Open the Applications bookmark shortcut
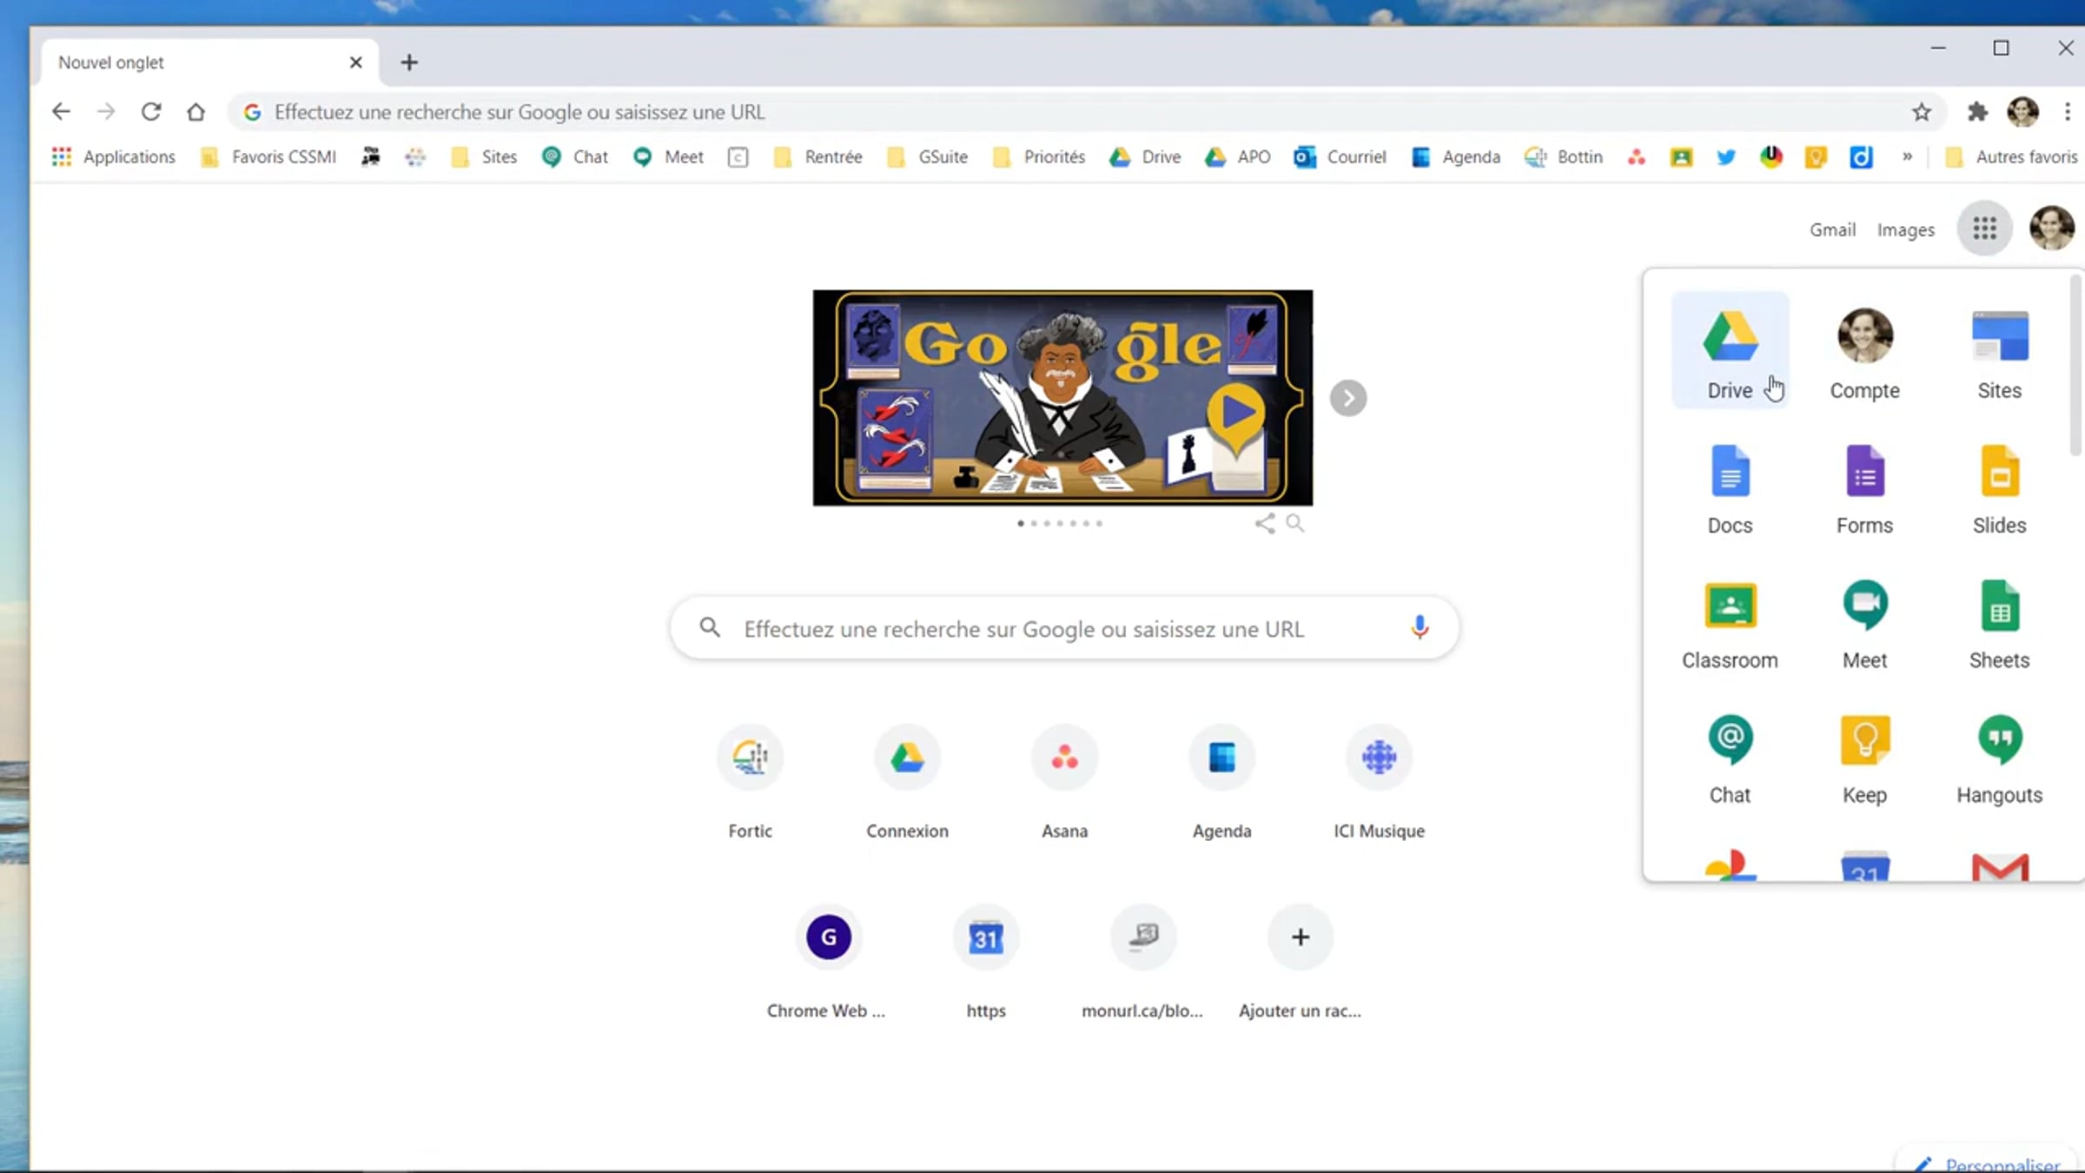The image size is (2085, 1173). (113, 157)
